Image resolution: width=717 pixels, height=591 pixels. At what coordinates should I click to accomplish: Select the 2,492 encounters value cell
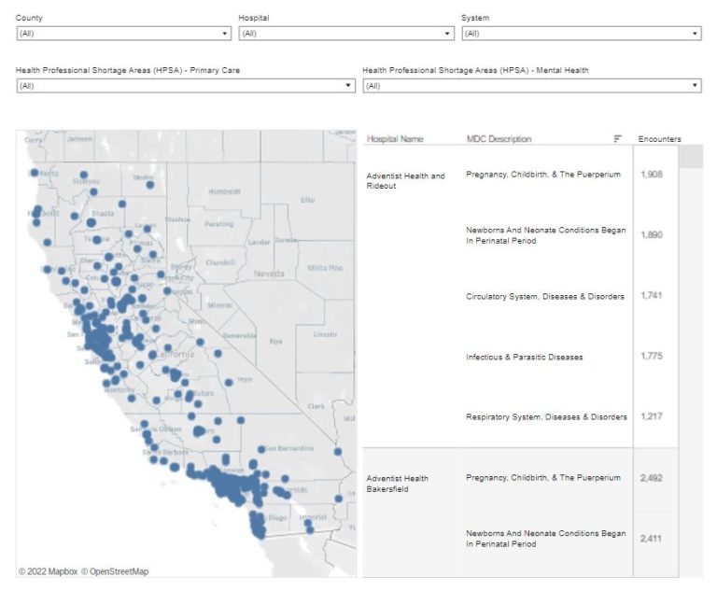652,477
